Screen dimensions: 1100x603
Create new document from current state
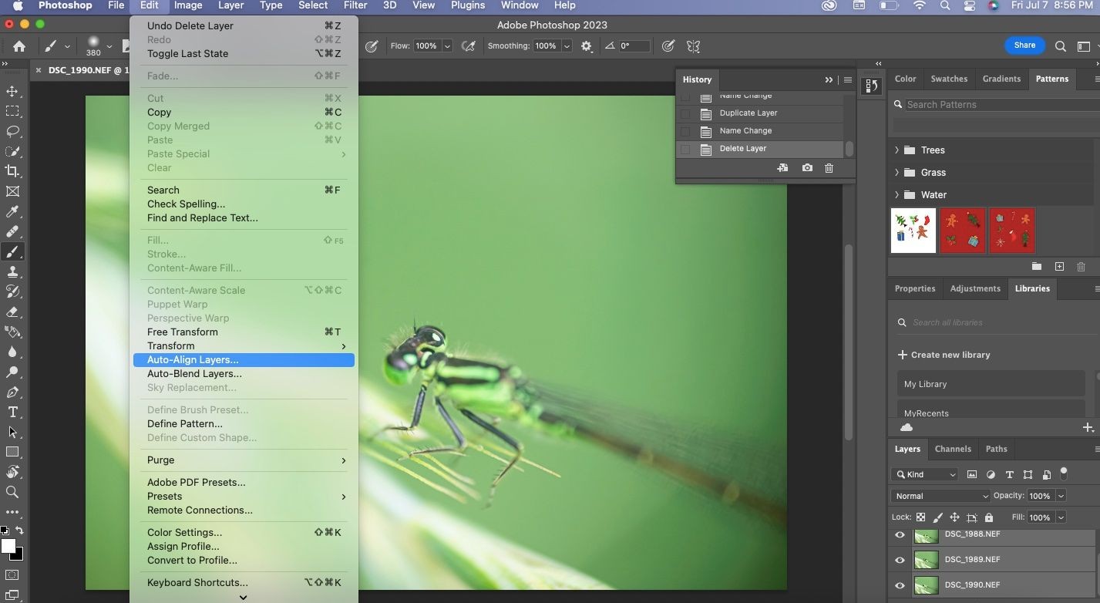[782, 168]
